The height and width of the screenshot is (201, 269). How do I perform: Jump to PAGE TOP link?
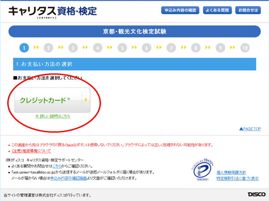[250, 129]
